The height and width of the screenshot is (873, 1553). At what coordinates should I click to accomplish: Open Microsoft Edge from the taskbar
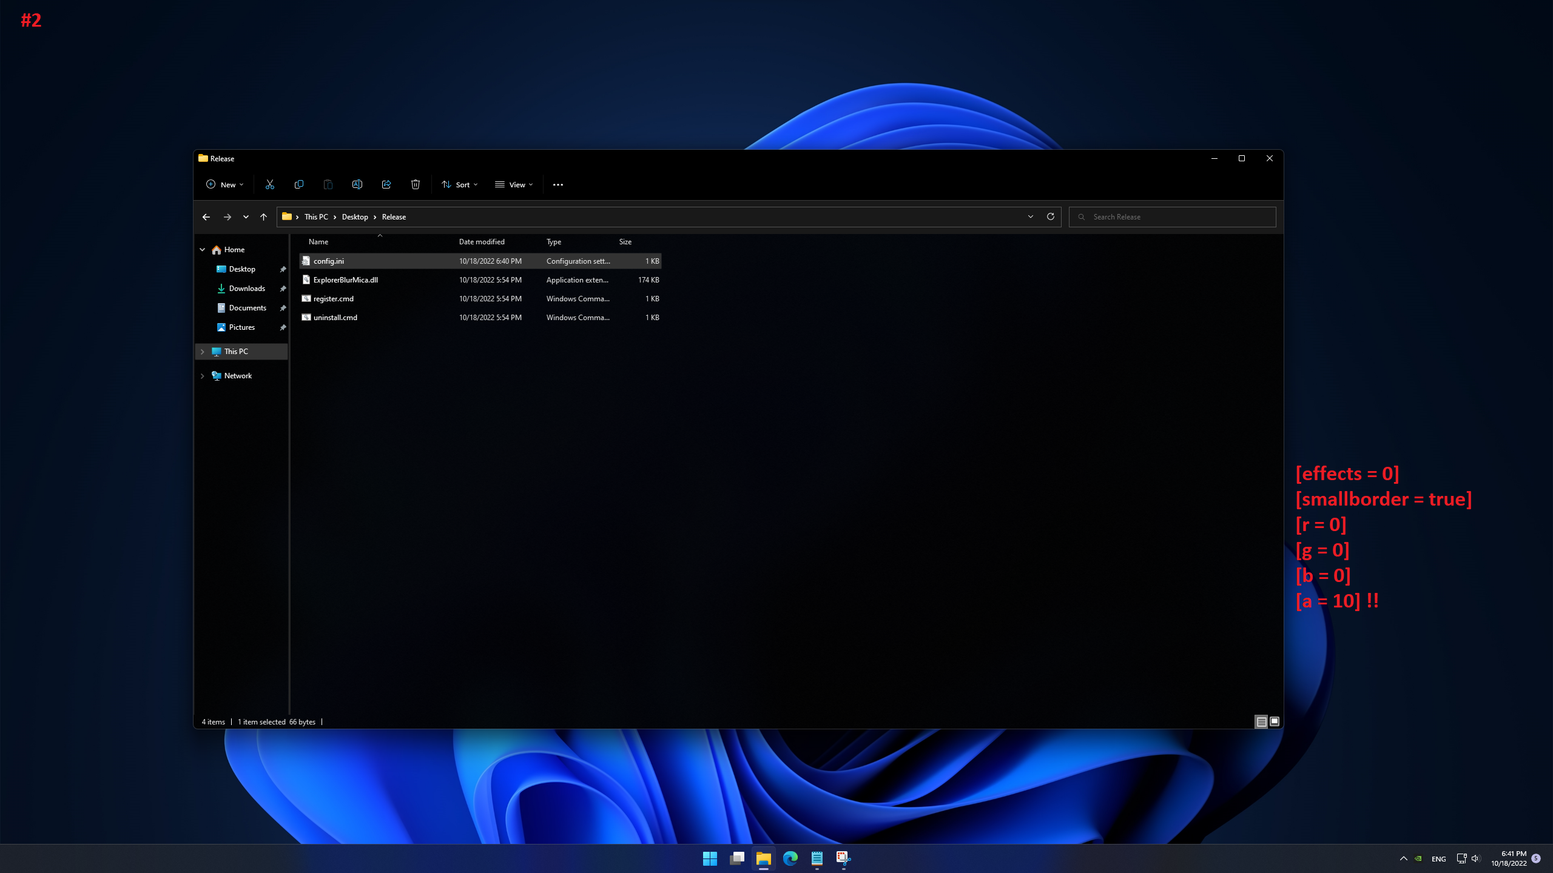click(x=790, y=858)
